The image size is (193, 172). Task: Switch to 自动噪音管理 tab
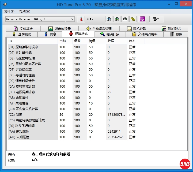pyautogui.click(x=99, y=29)
